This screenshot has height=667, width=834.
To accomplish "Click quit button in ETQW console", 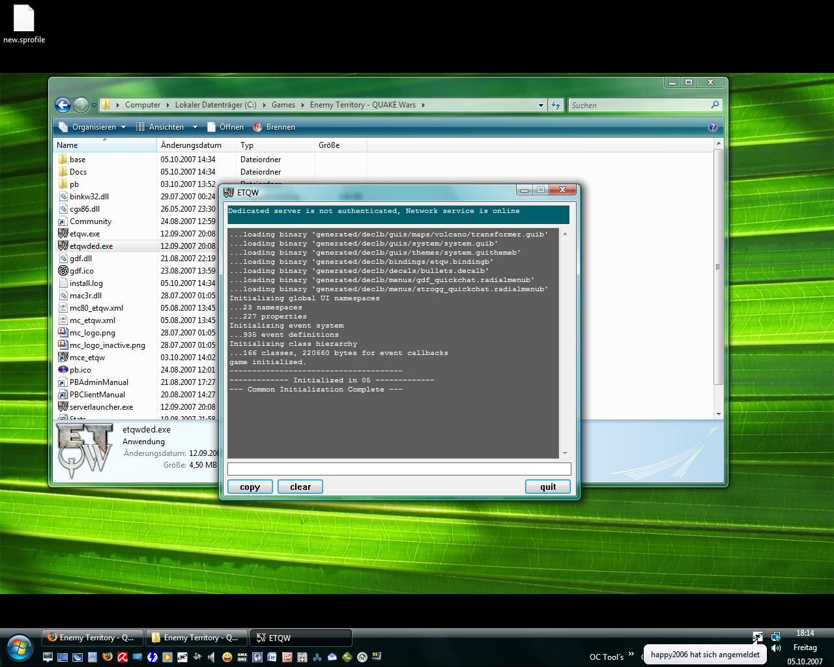I will pyautogui.click(x=548, y=487).
